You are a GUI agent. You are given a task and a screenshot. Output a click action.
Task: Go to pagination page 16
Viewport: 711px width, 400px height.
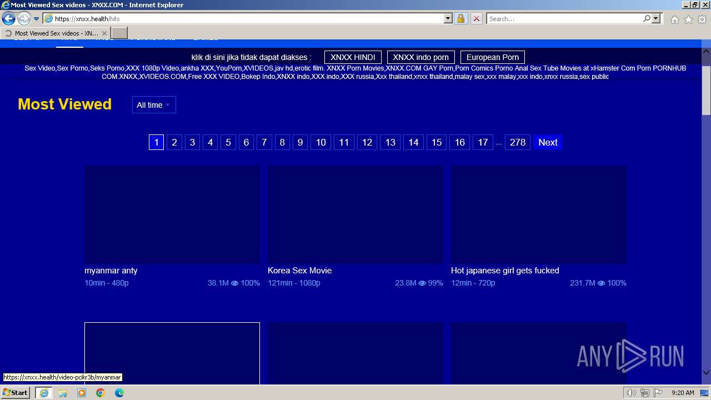coord(460,142)
